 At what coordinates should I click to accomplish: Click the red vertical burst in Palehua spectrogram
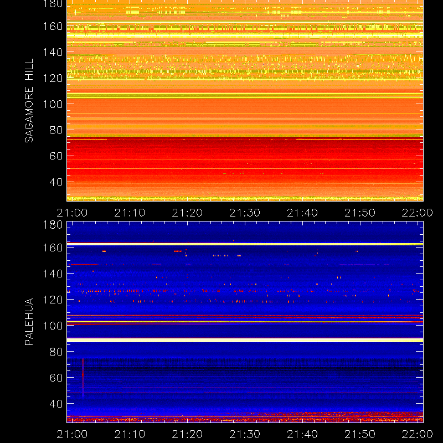click(83, 378)
